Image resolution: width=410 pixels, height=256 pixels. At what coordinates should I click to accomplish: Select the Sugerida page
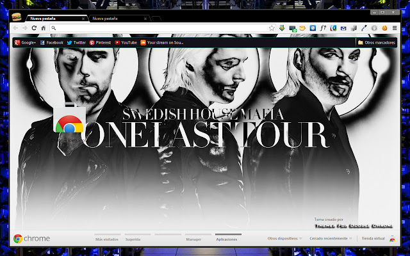tap(138, 237)
